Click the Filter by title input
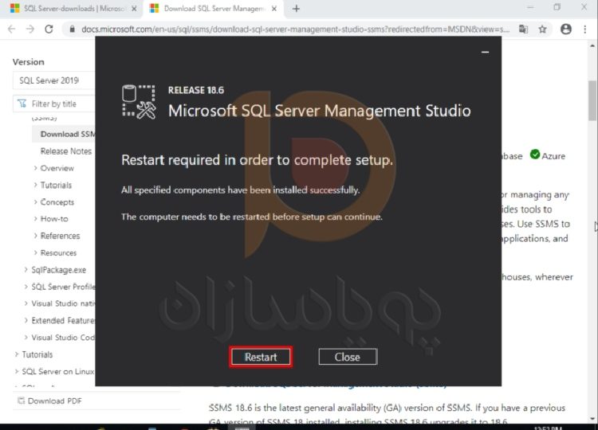598x430 pixels. pos(60,104)
